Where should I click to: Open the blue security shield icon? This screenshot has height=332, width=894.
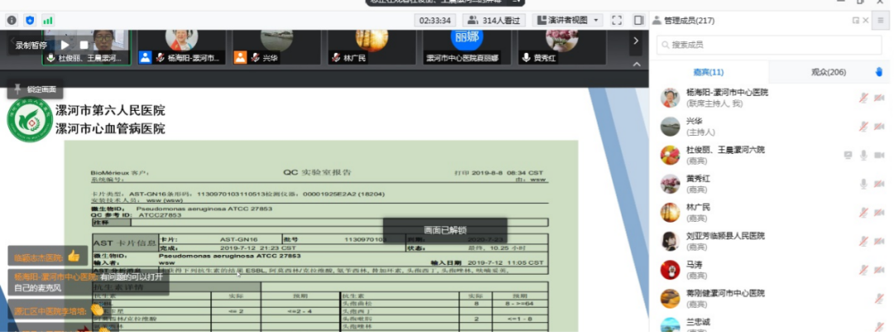coord(30,20)
